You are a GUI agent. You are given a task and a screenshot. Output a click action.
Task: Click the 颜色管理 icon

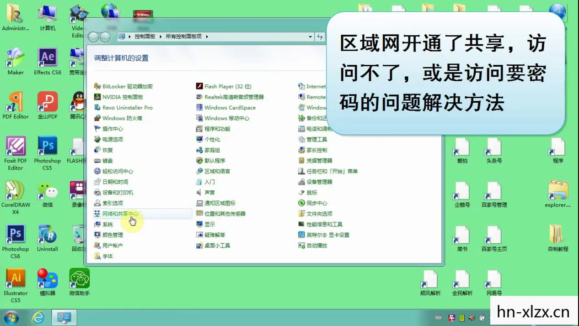coord(97,235)
